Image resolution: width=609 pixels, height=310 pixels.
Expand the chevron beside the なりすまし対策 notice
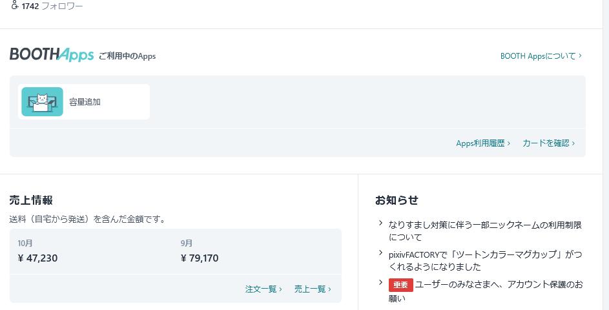tap(381, 223)
